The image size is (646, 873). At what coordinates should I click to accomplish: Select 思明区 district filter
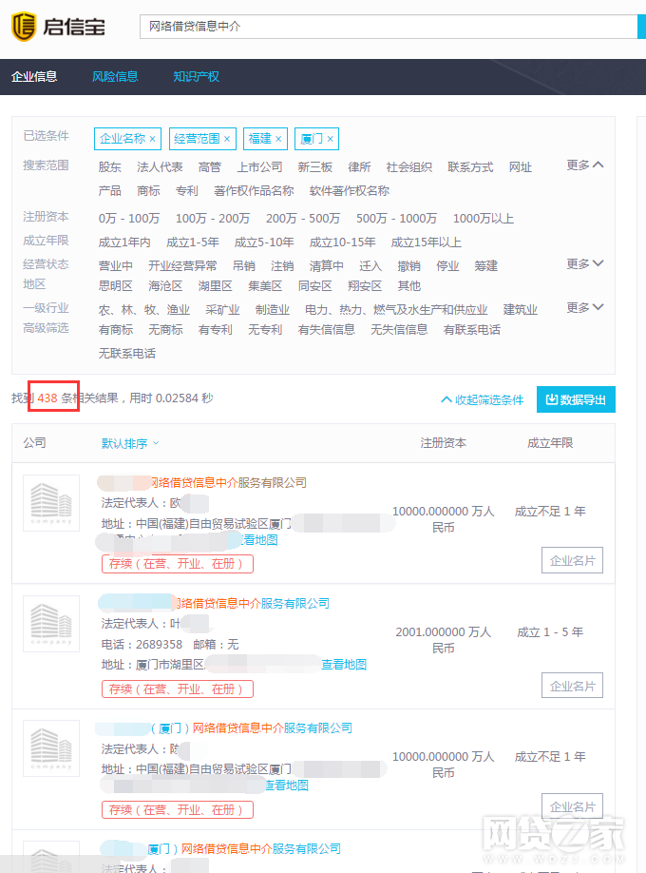click(x=116, y=286)
